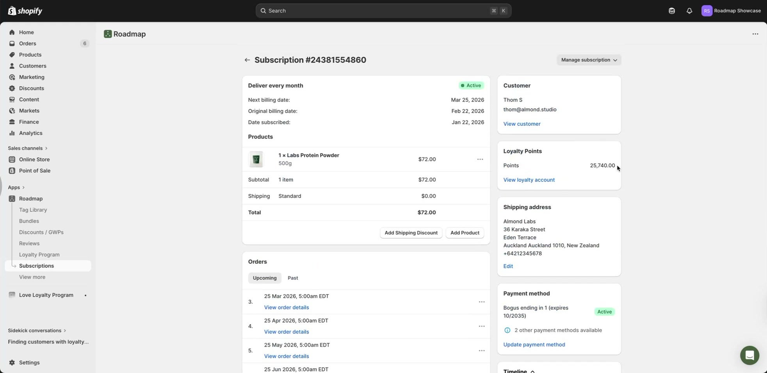Click the Add Product button
The width and height of the screenshot is (767, 373).
click(x=464, y=233)
